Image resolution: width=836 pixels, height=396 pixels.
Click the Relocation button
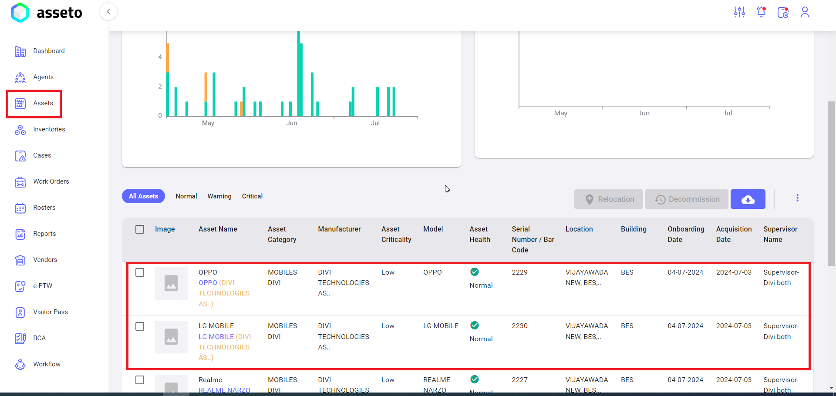[608, 199]
